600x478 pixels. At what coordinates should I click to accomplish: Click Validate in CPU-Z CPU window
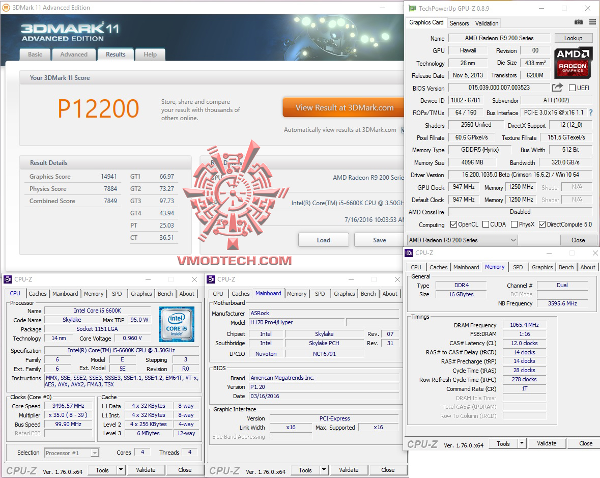(x=146, y=469)
